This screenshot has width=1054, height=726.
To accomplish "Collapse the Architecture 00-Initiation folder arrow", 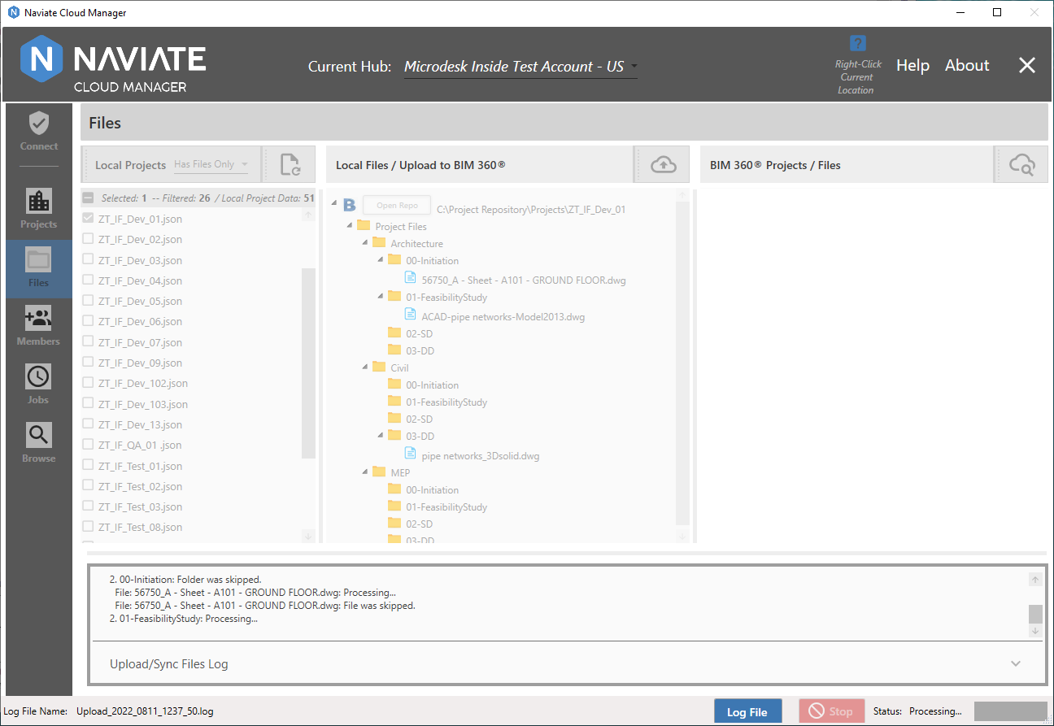I will 380,260.
